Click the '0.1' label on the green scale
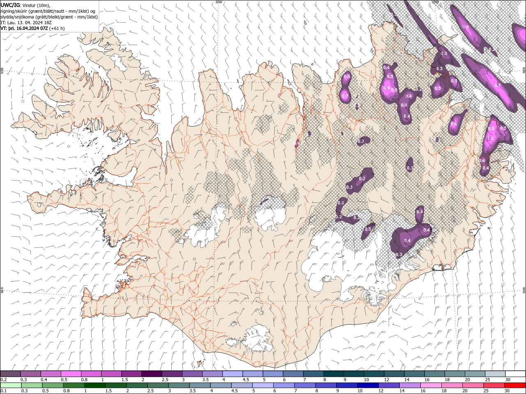This screenshot has width=526, height=394. [x=4, y=391]
